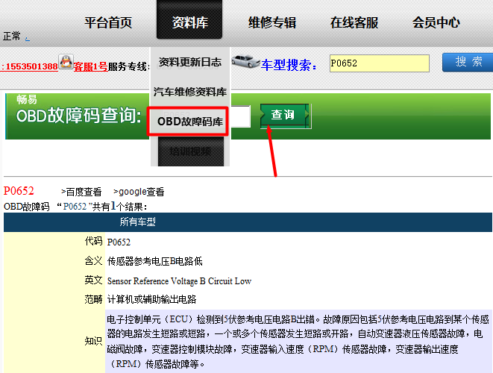
Task: Click the 代码 row label
Action: coord(93,241)
